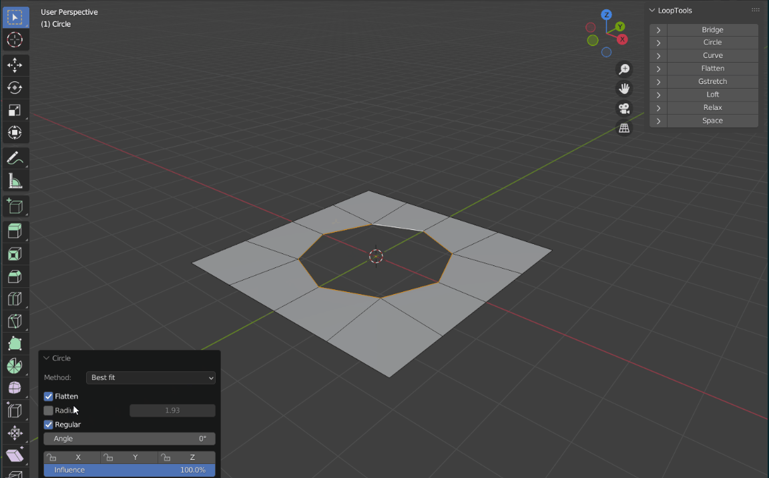This screenshot has width=769, height=478.
Task: Collapse the Circle operator panel
Action: tap(47, 358)
